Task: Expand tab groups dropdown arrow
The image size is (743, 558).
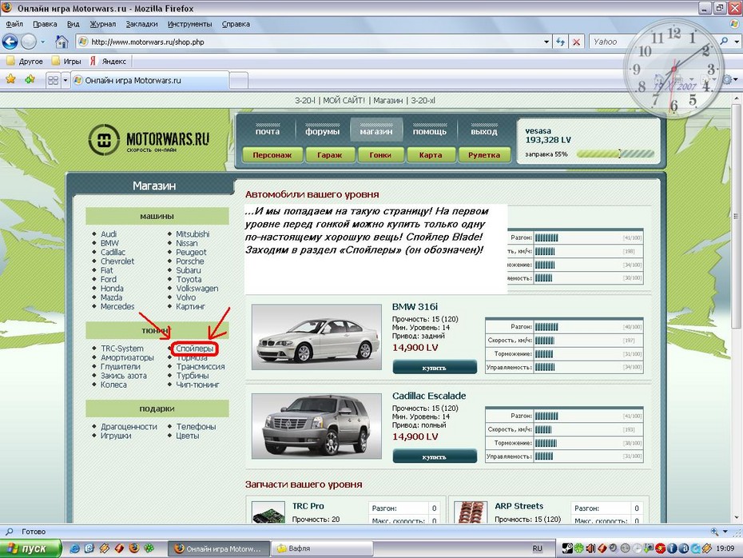Action: point(66,80)
